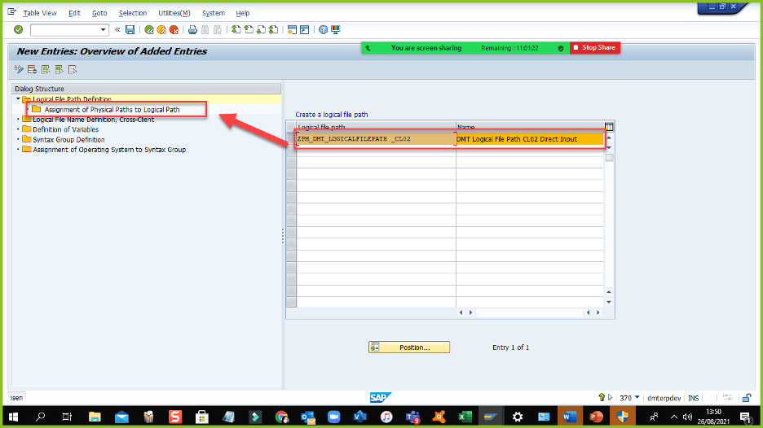
Task: Click the Save floppy disk icon
Action: coord(130,30)
